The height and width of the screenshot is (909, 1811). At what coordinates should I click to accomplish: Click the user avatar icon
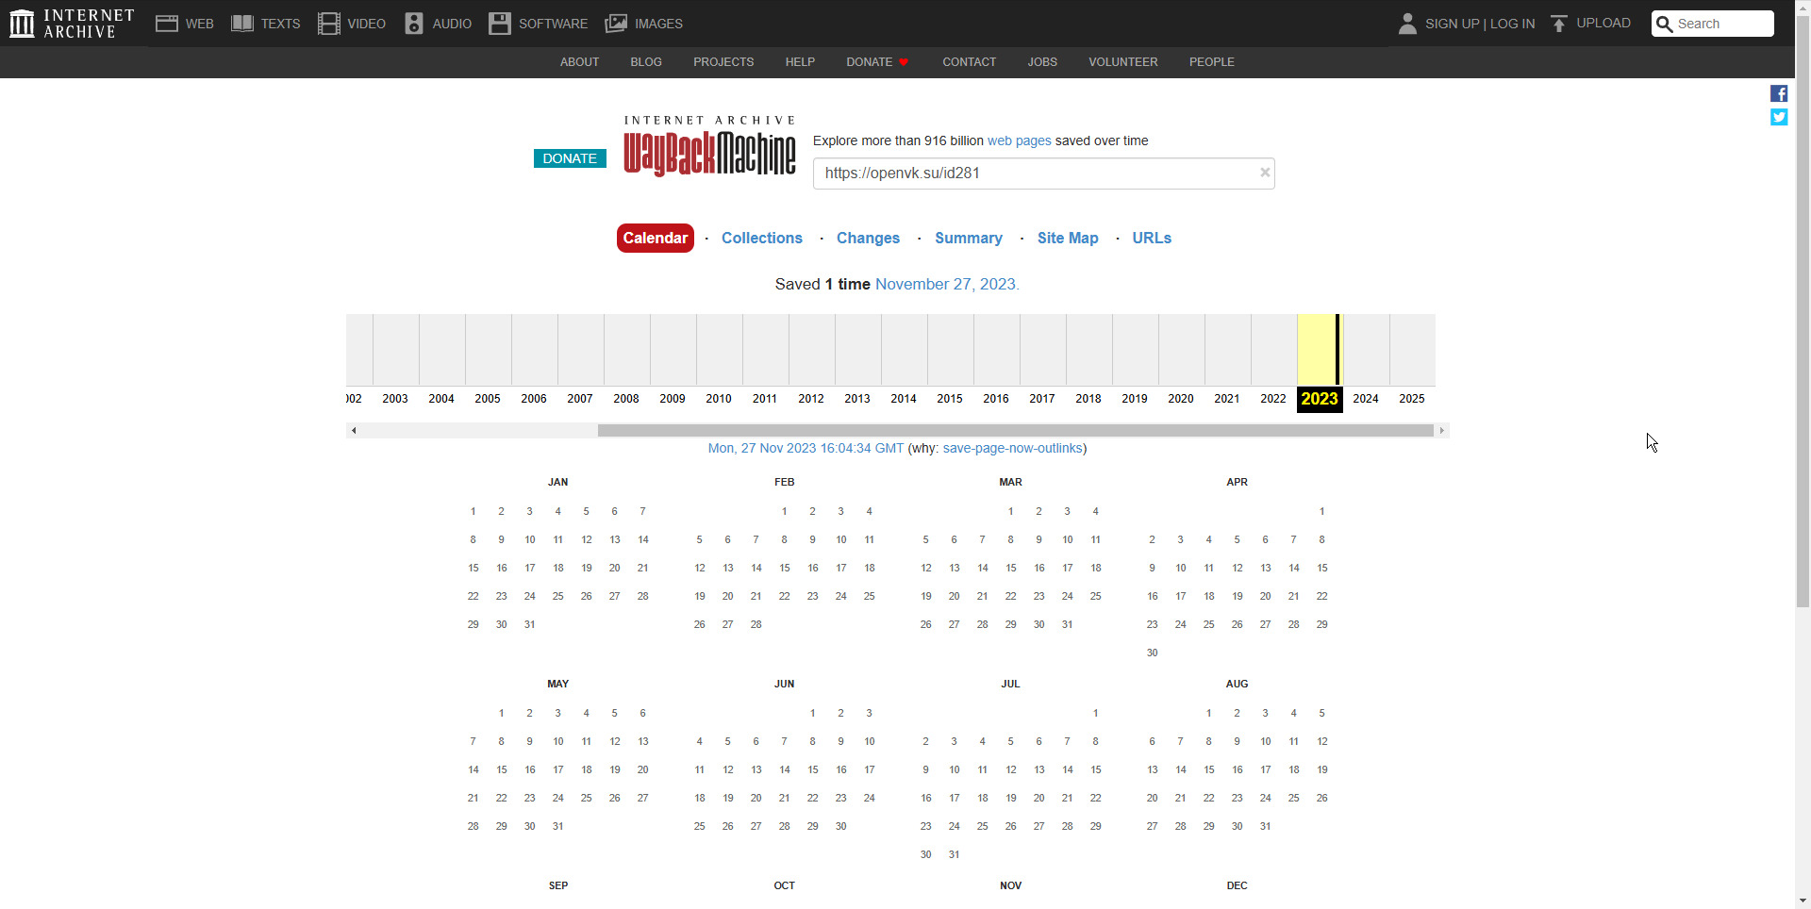1407,24
